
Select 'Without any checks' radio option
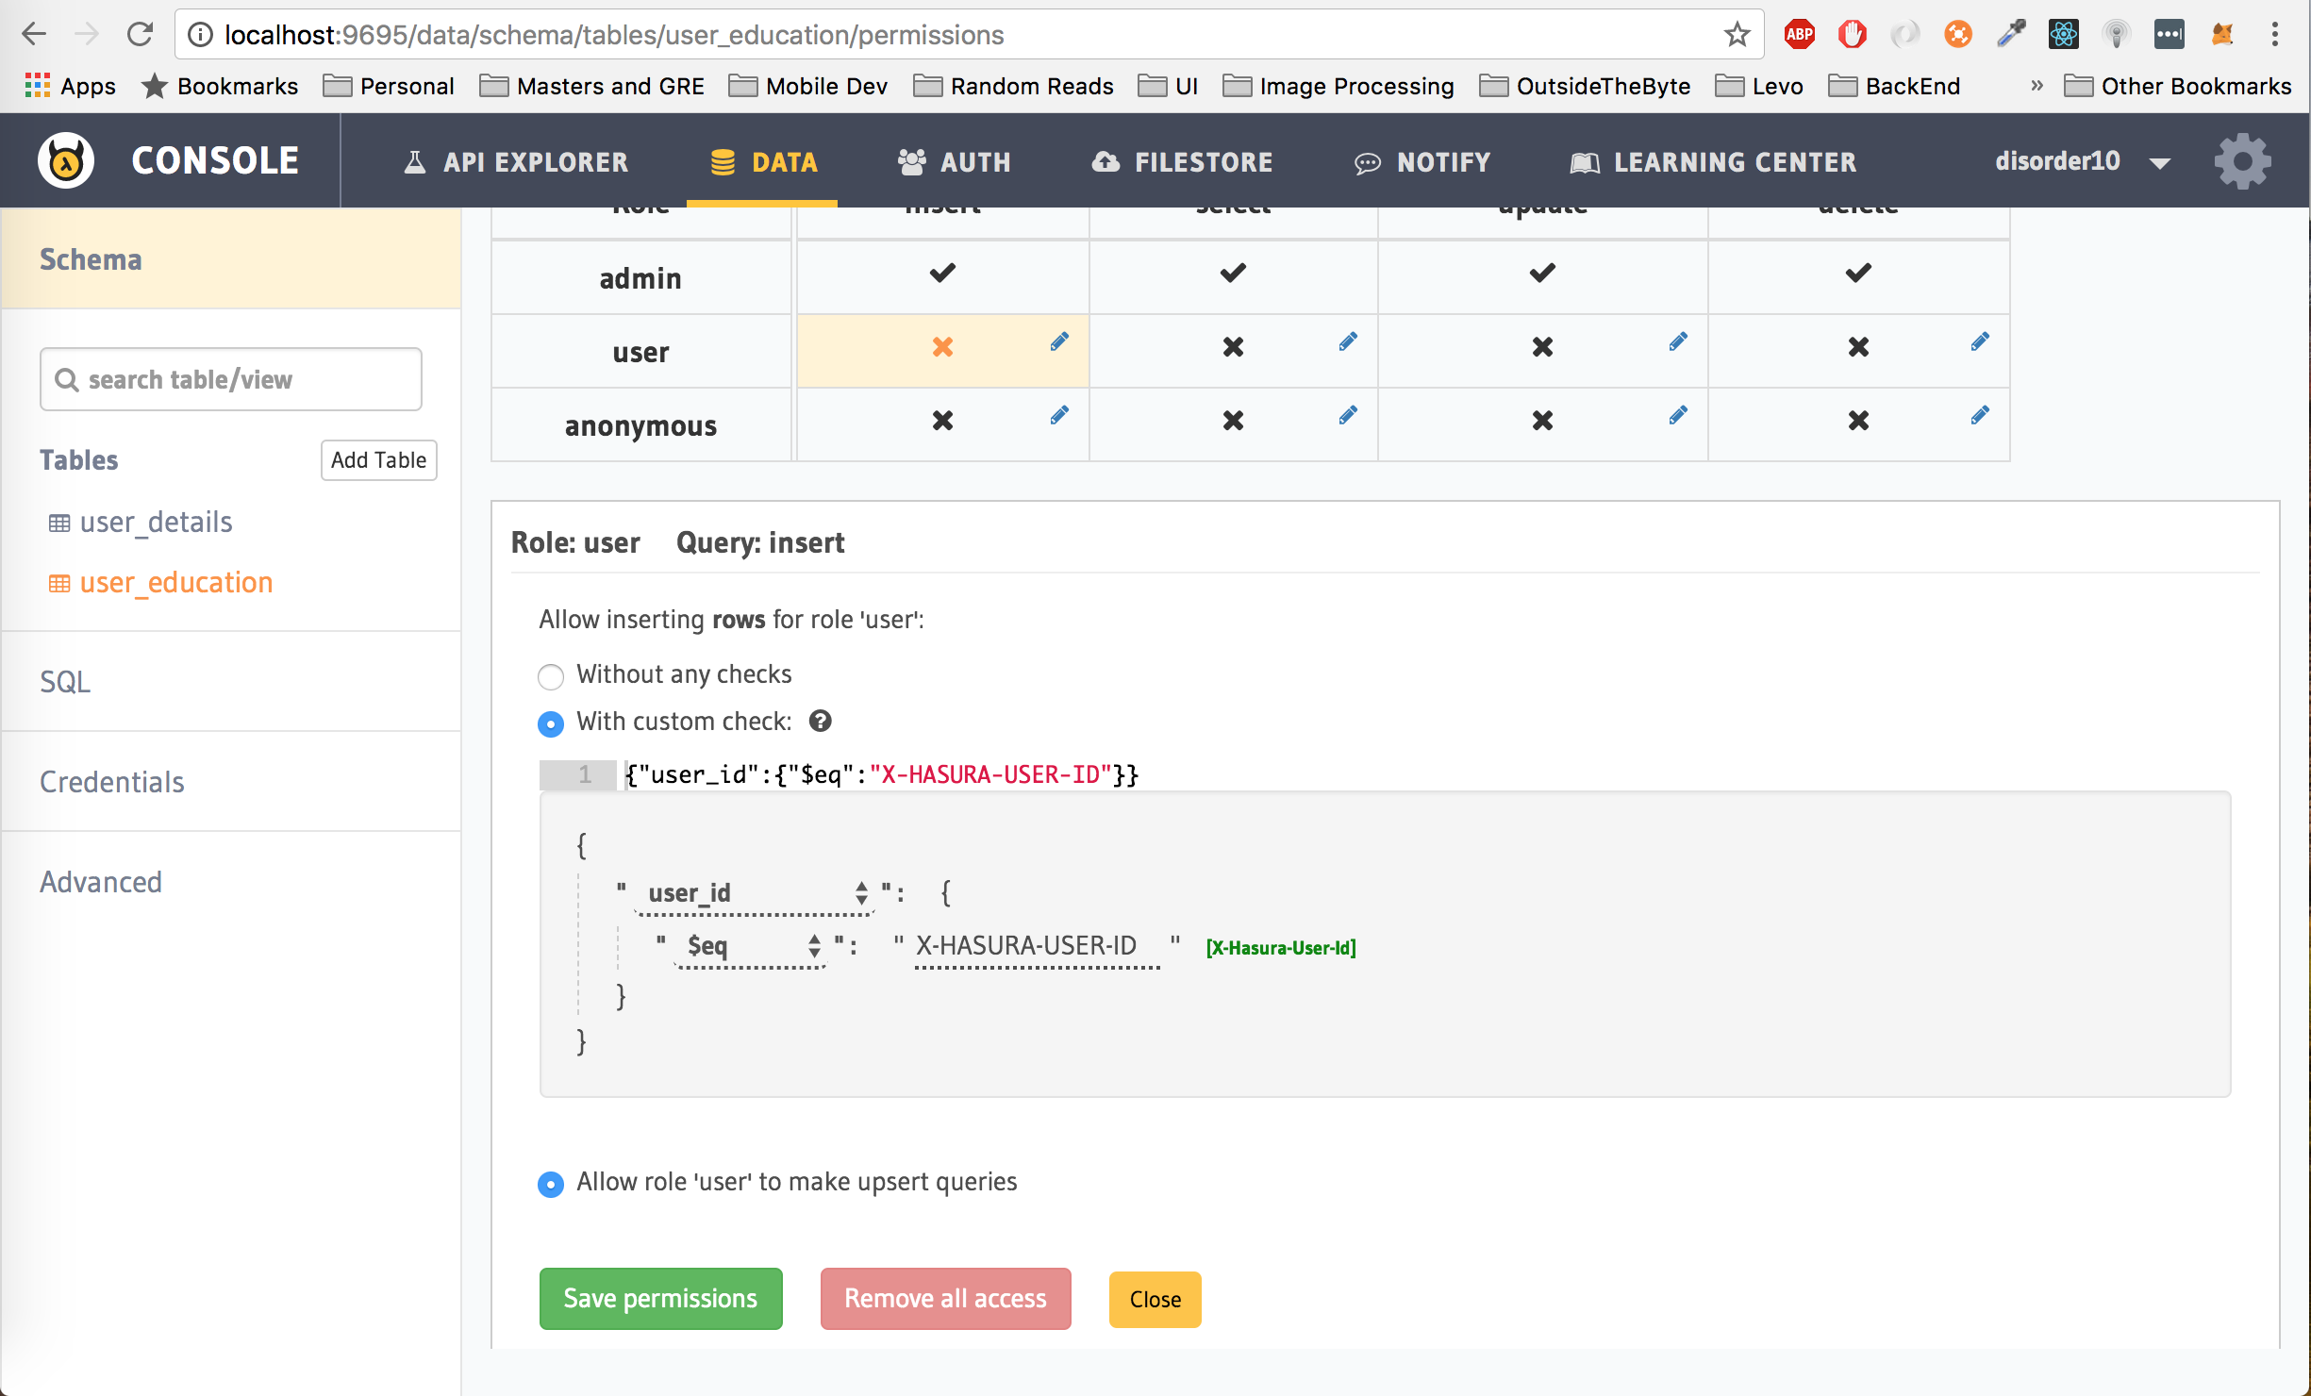[x=551, y=676]
